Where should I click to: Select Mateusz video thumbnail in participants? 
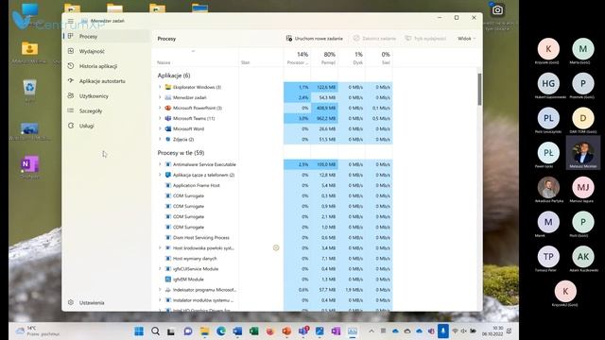coord(582,153)
